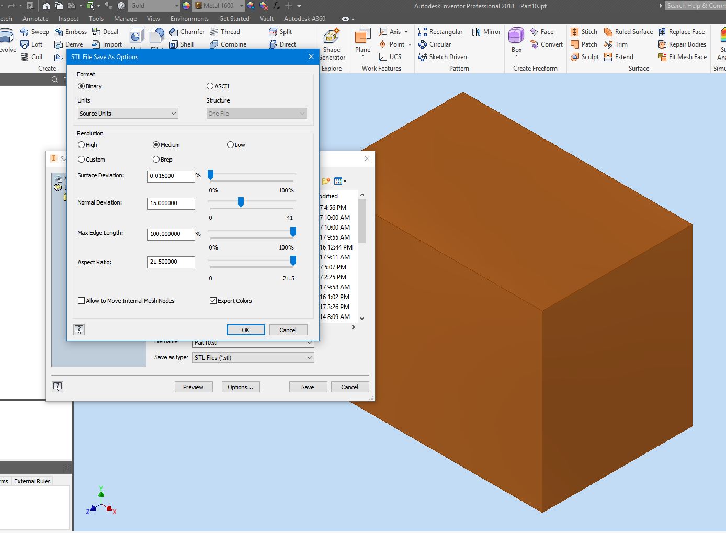Open the Tools ribbon tab

point(96,19)
